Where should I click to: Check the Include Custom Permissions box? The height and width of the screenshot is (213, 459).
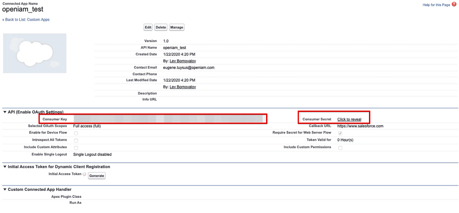[x=340, y=147]
